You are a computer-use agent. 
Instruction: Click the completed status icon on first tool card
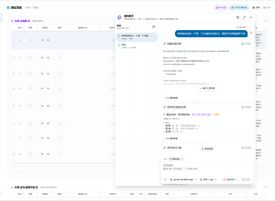pos(243,44)
